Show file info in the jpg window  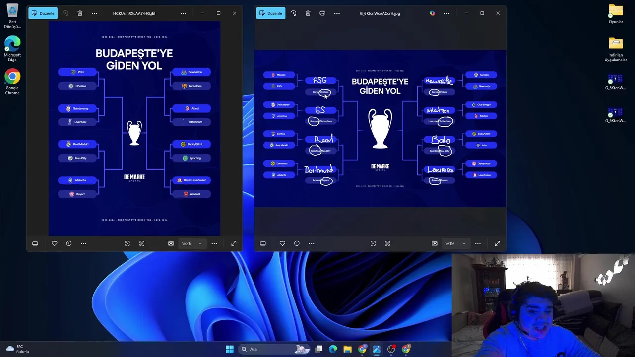point(297,243)
